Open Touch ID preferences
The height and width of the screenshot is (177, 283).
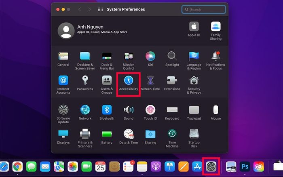pos(150,113)
